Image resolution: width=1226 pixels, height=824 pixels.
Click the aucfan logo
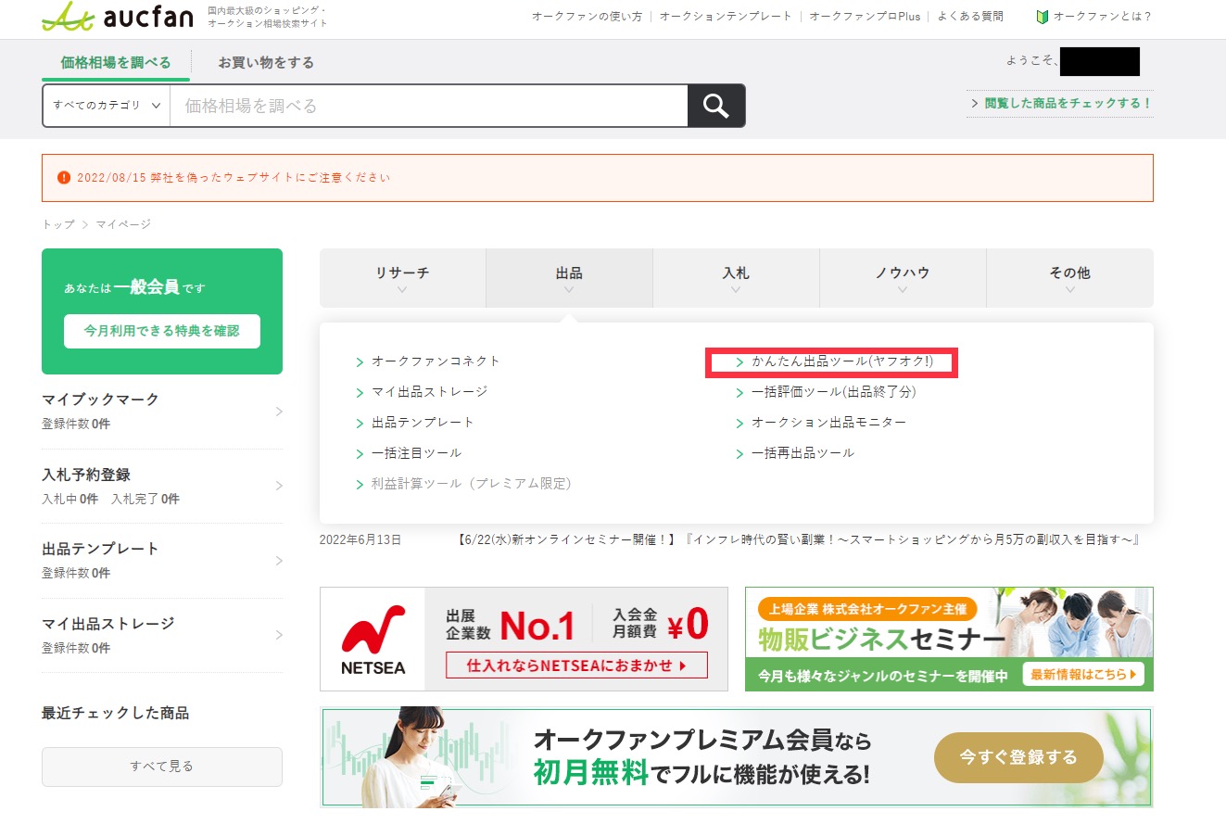click(x=119, y=16)
